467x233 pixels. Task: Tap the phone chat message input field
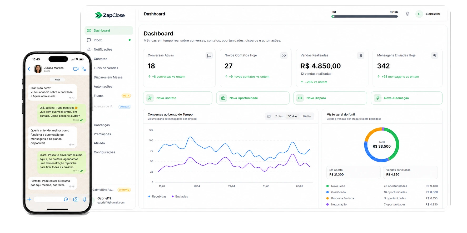coord(52,199)
